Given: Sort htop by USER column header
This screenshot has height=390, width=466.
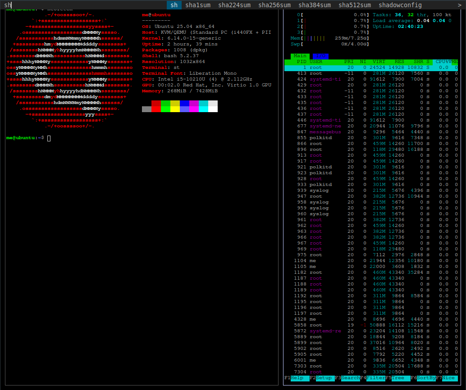Looking at the screenshot, I should coord(315,62).
